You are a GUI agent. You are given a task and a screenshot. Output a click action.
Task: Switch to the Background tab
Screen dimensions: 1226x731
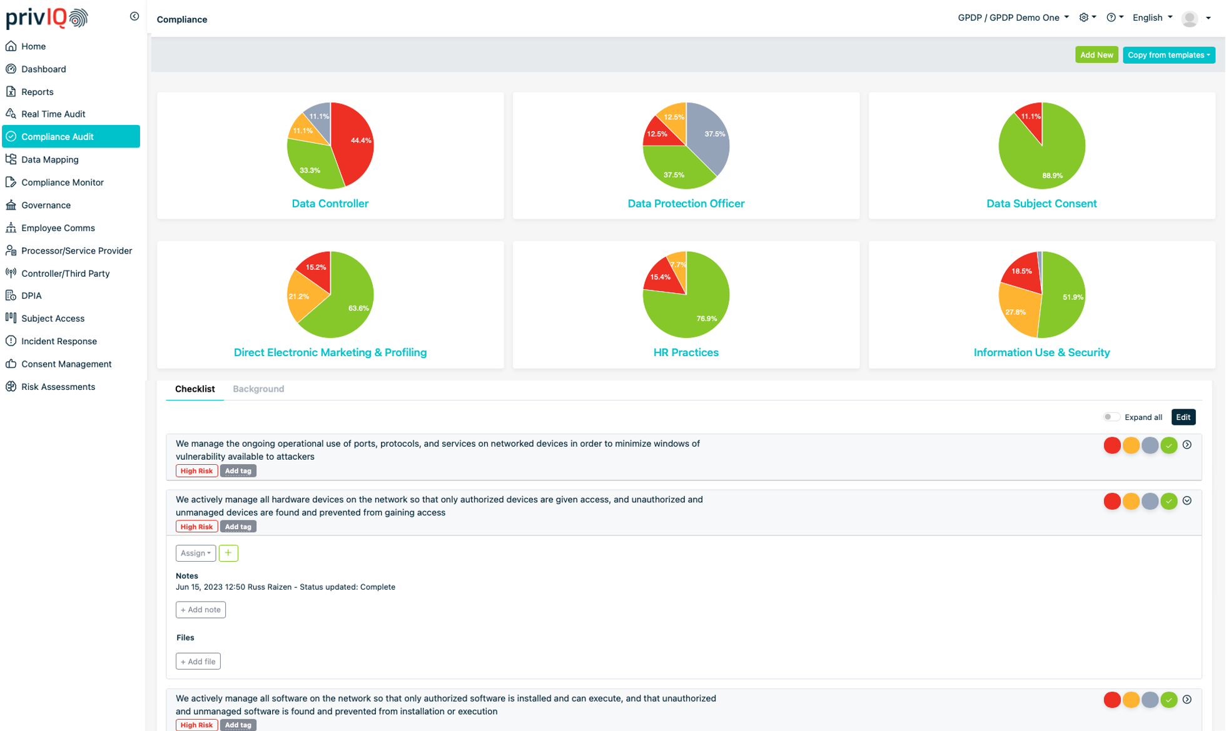coord(258,389)
